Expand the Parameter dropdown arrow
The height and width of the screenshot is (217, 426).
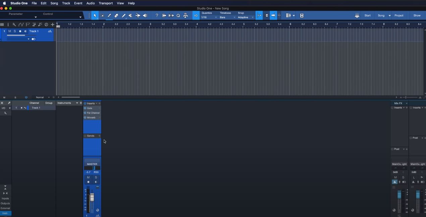point(36,17)
